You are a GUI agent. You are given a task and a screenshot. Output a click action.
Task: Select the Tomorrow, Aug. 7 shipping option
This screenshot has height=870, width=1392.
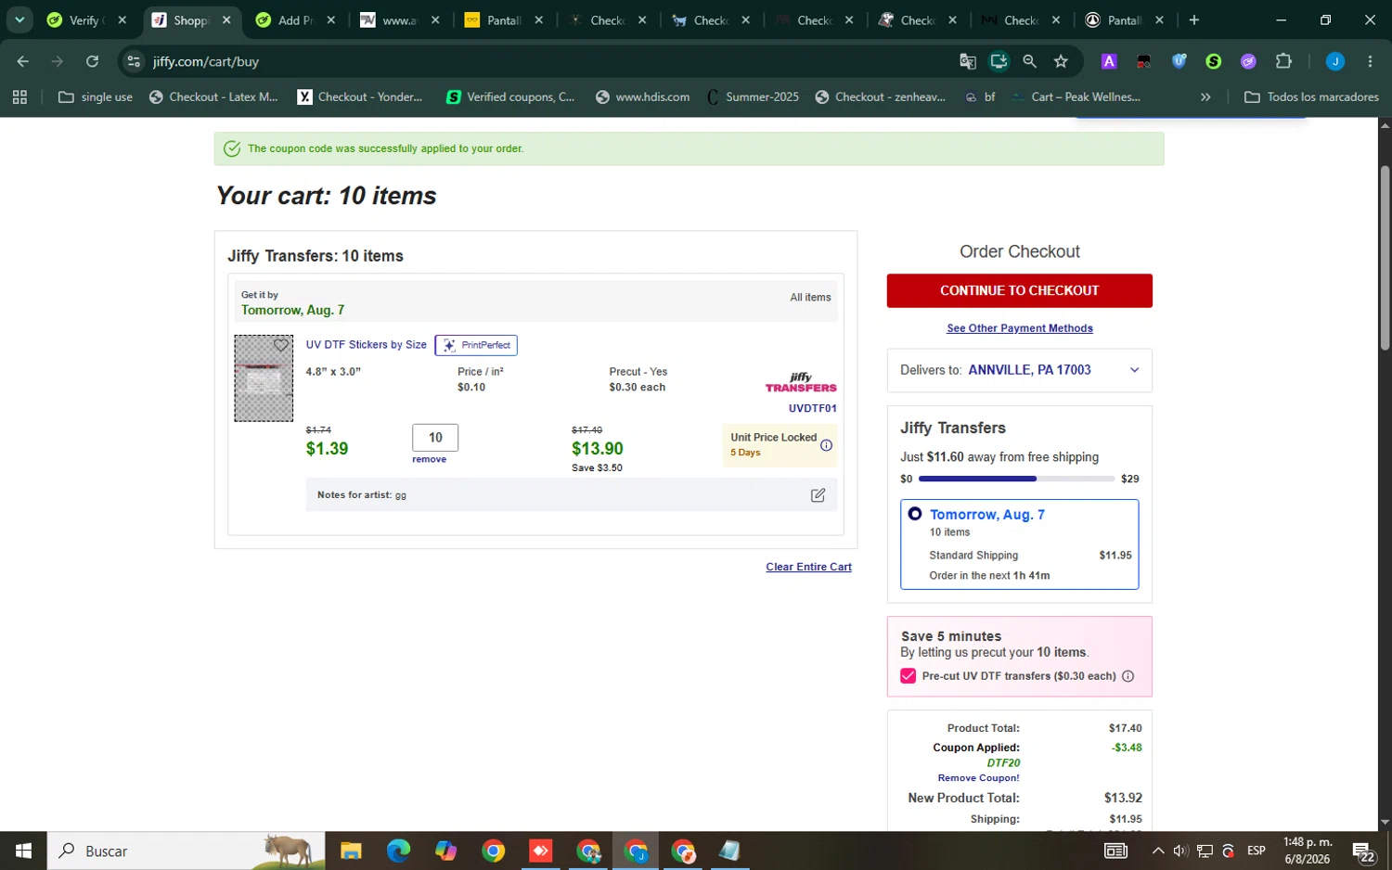point(915,514)
